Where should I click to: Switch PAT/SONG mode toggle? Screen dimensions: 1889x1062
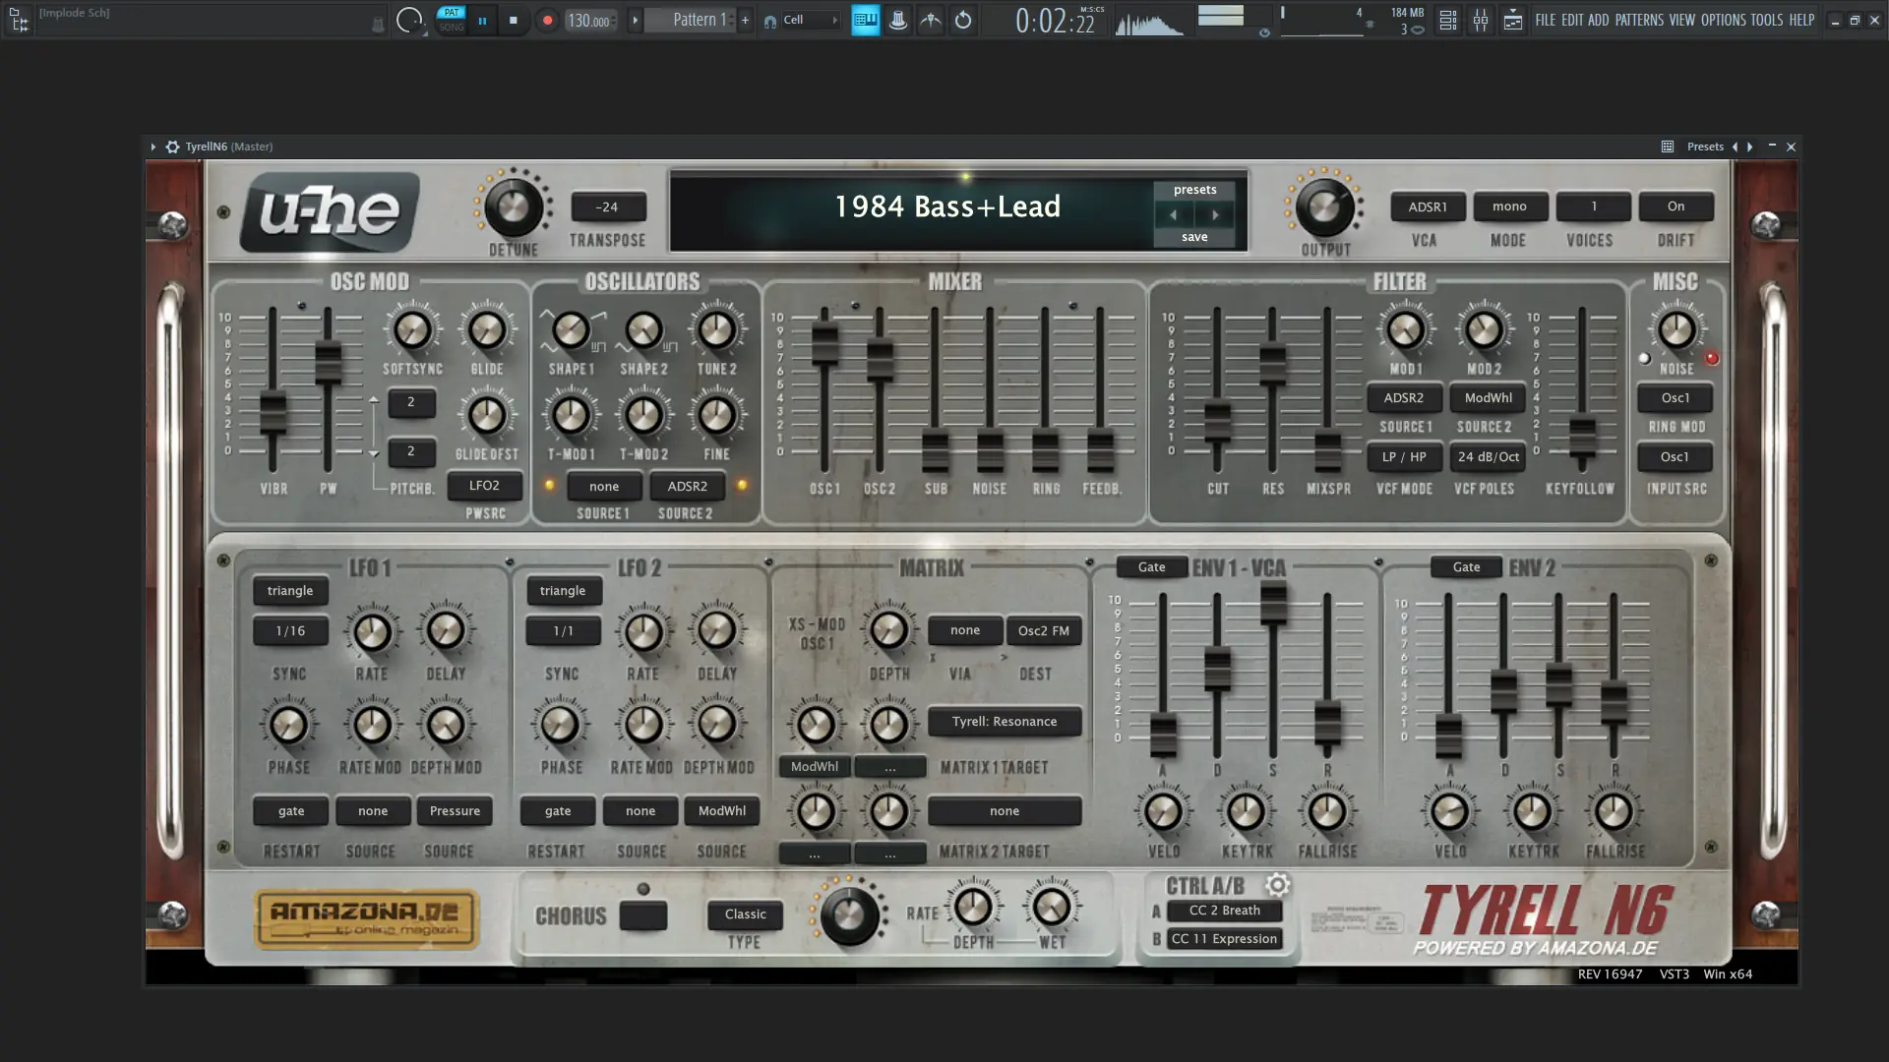pos(451,20)
